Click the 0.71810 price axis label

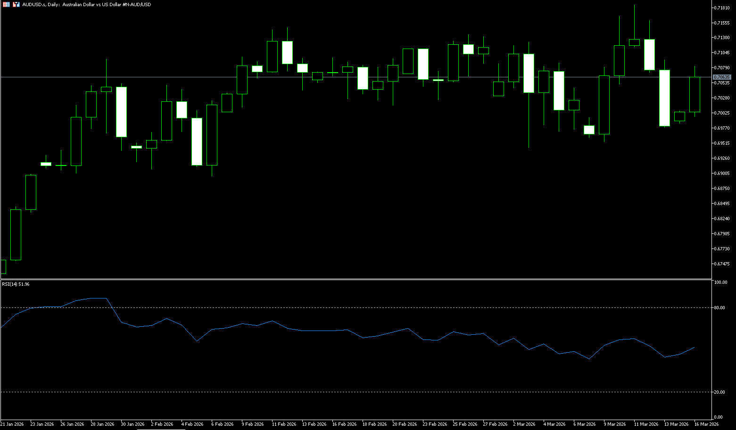tap(722, 8)
